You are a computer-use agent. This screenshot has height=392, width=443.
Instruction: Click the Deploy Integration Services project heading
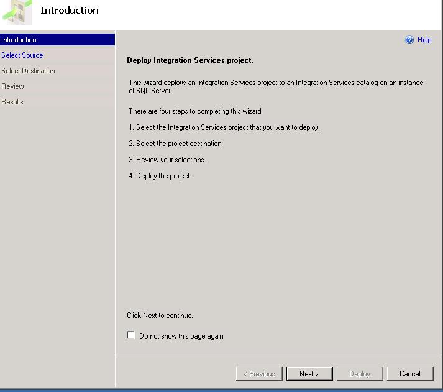coord(190,60)
